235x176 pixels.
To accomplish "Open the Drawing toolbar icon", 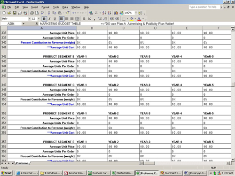I will 121,13.
